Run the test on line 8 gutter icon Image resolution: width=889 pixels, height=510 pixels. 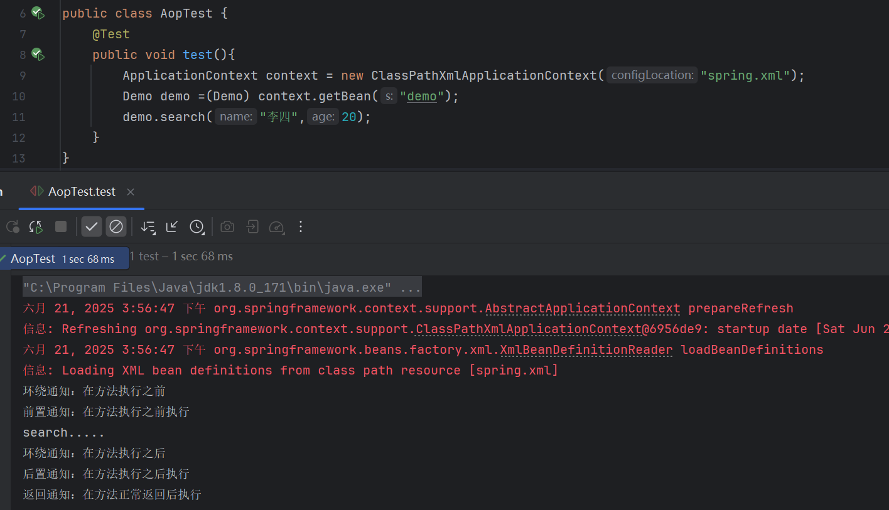38,55
